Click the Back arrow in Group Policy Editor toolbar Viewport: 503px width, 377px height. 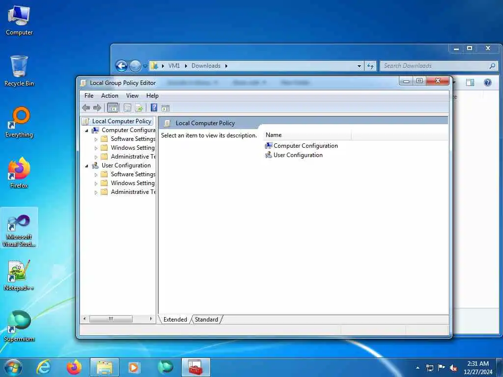coord(86,108)
